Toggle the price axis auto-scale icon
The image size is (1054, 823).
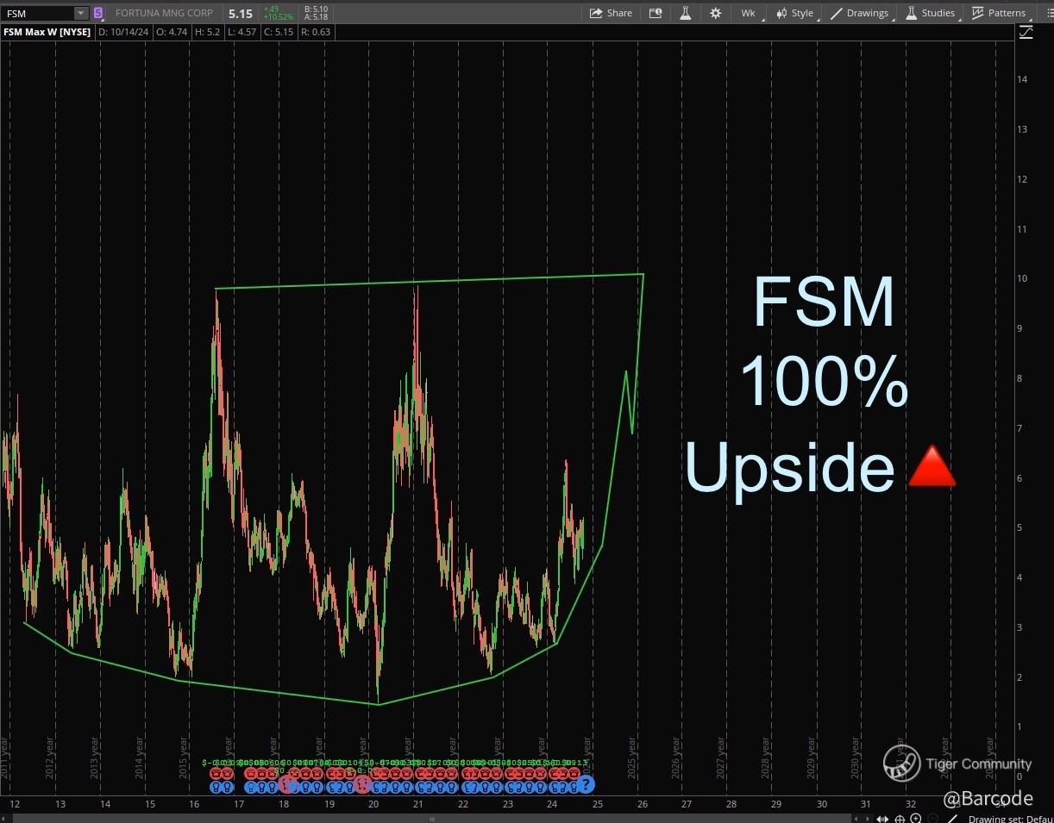tap(1026, 33)
